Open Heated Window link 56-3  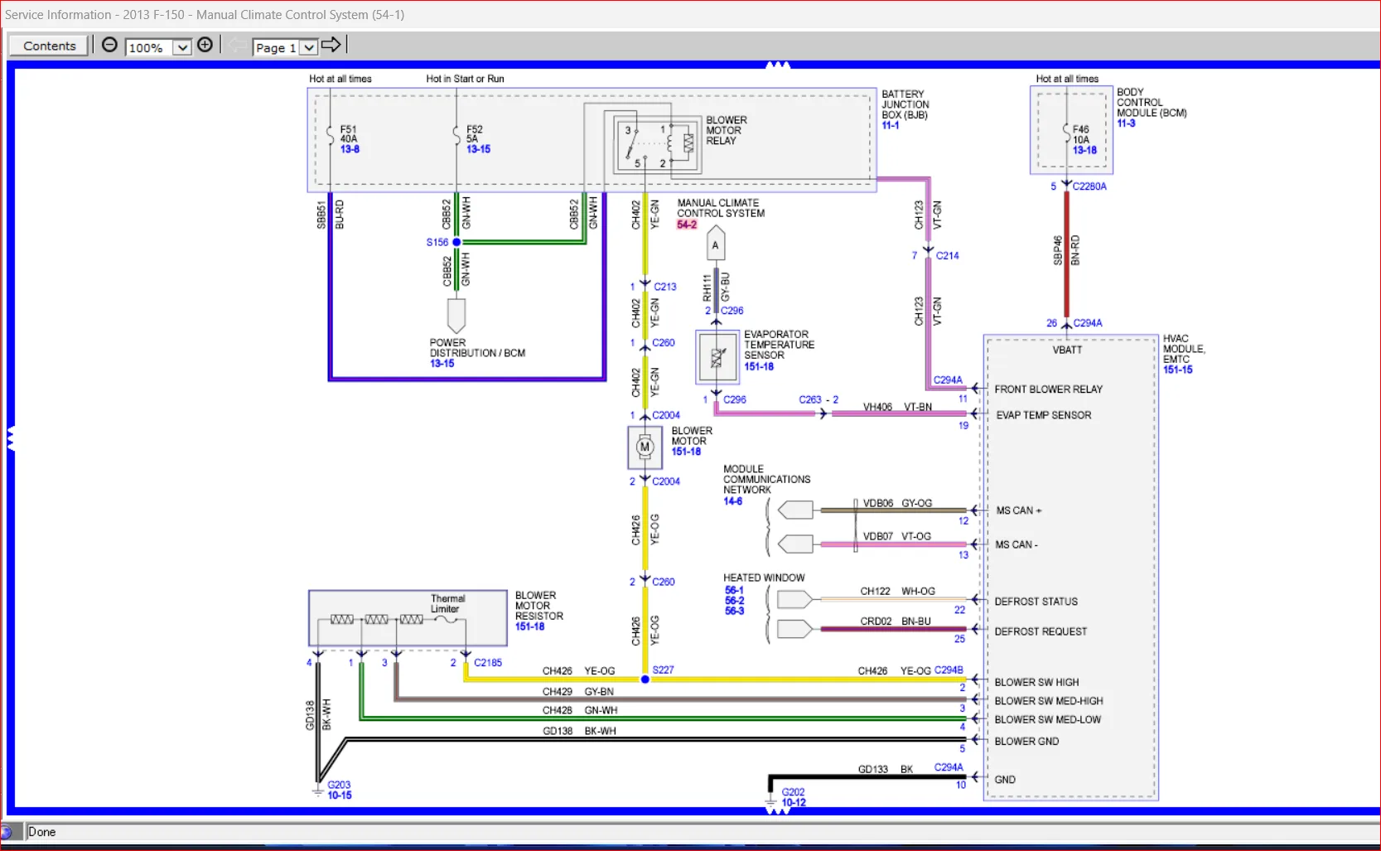coord(734,611)
